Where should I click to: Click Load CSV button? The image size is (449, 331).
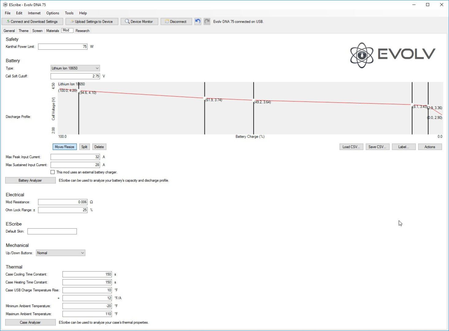tap(351, 147)
